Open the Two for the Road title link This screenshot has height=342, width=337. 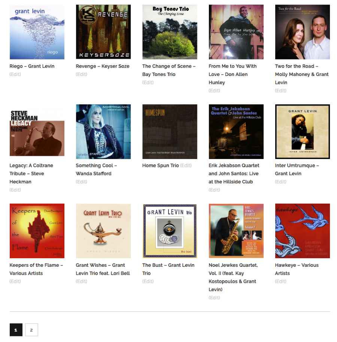point(302,74)
